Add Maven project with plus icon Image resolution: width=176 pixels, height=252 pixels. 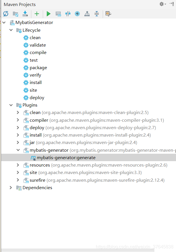click(x=37, y=14)
